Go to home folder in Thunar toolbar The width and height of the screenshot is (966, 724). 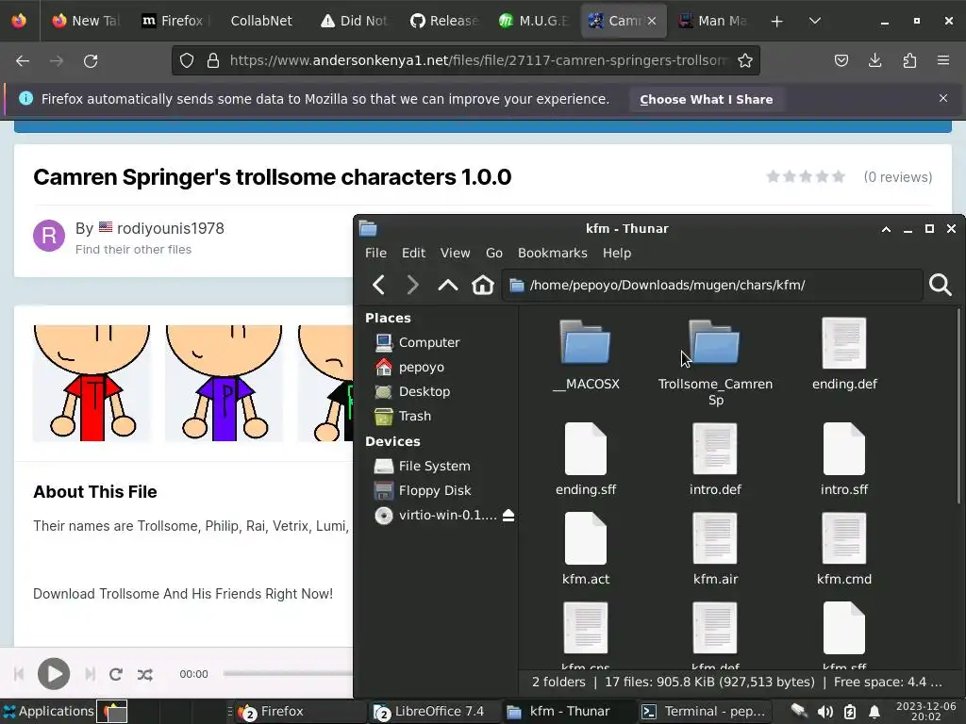[482, 285]
